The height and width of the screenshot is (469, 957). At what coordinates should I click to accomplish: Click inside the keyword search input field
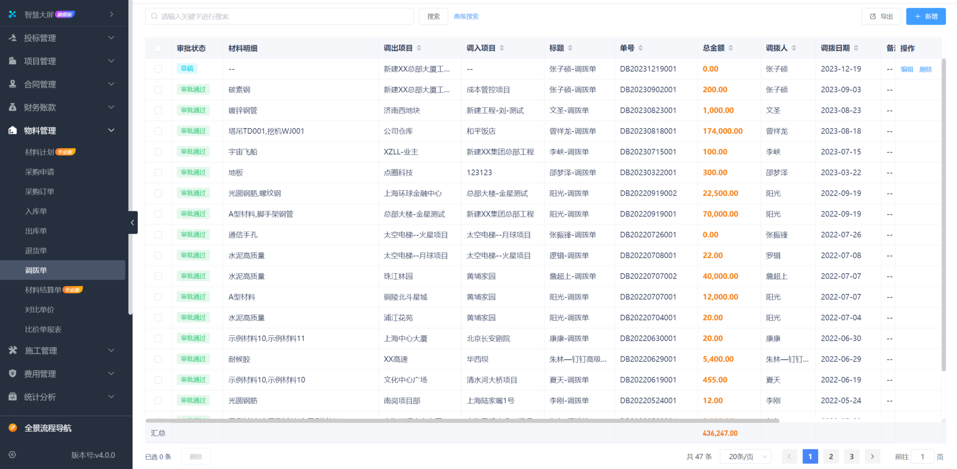(280, 16)
